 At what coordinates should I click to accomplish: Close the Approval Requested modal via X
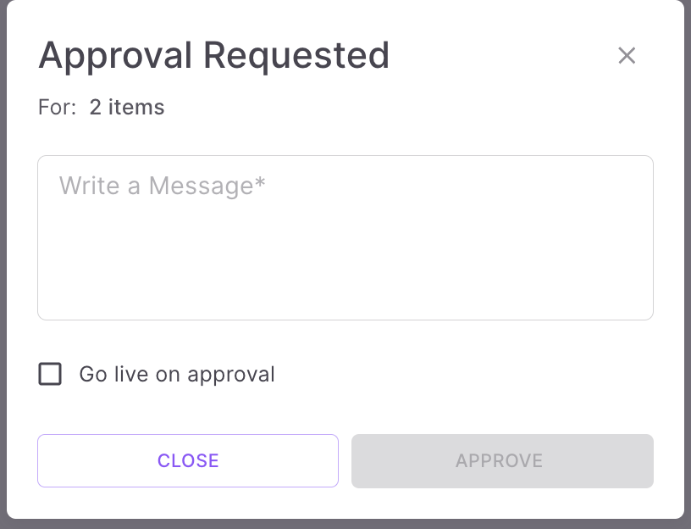tap(627, 56)
